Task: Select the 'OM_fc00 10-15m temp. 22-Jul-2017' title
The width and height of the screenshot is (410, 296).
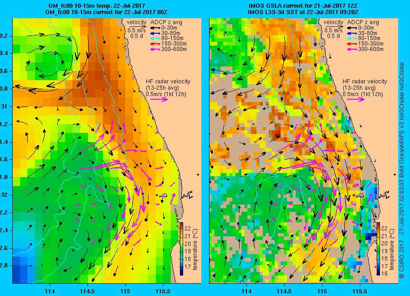Action: tap(97, 6)
